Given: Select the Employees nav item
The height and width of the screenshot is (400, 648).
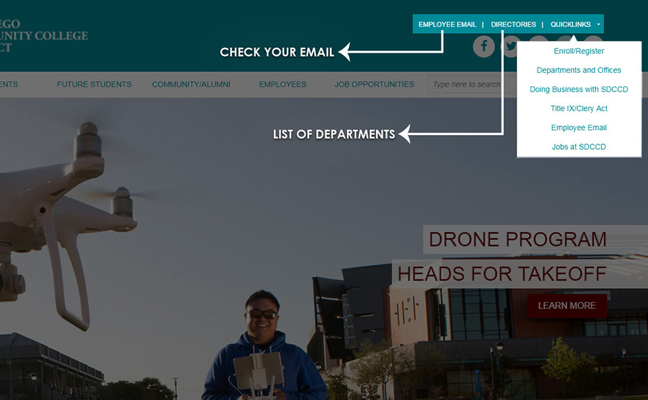Looking at the screenshot, I should [283, 84].
